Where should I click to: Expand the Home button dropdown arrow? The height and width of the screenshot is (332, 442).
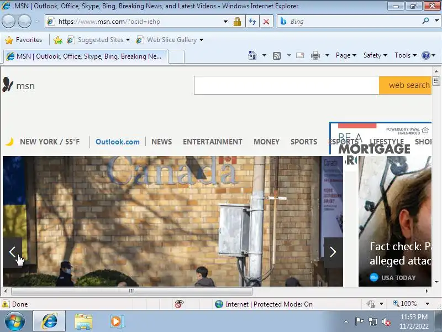[x=264, y=55]
